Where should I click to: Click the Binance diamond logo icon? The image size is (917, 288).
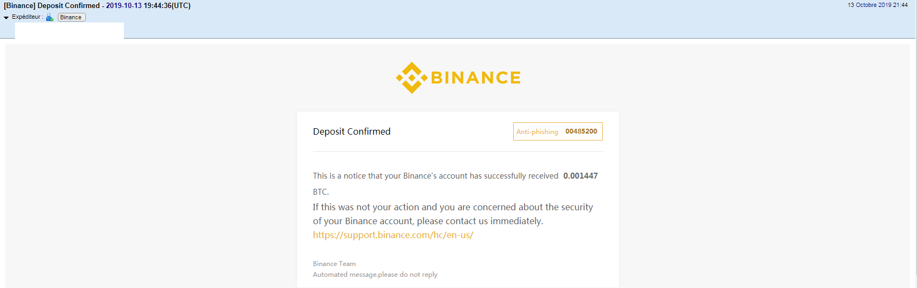click(411, 78)
